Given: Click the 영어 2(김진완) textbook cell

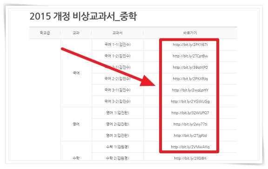Looking at the screenshot, I should point(117,124).
